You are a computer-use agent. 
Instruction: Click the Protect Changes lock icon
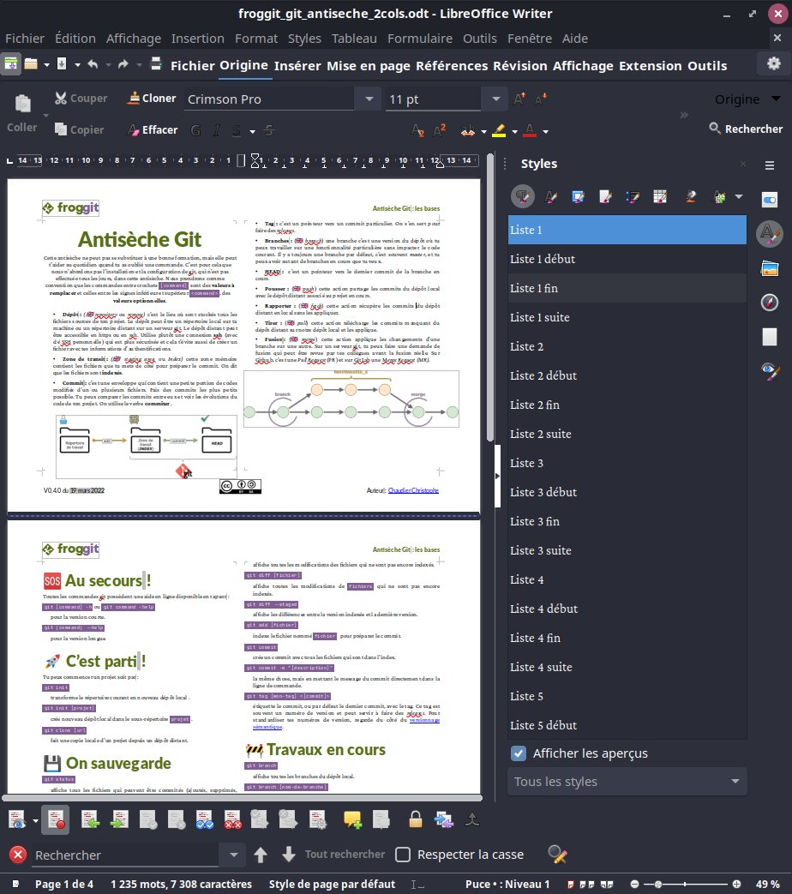tap(415, 819)
